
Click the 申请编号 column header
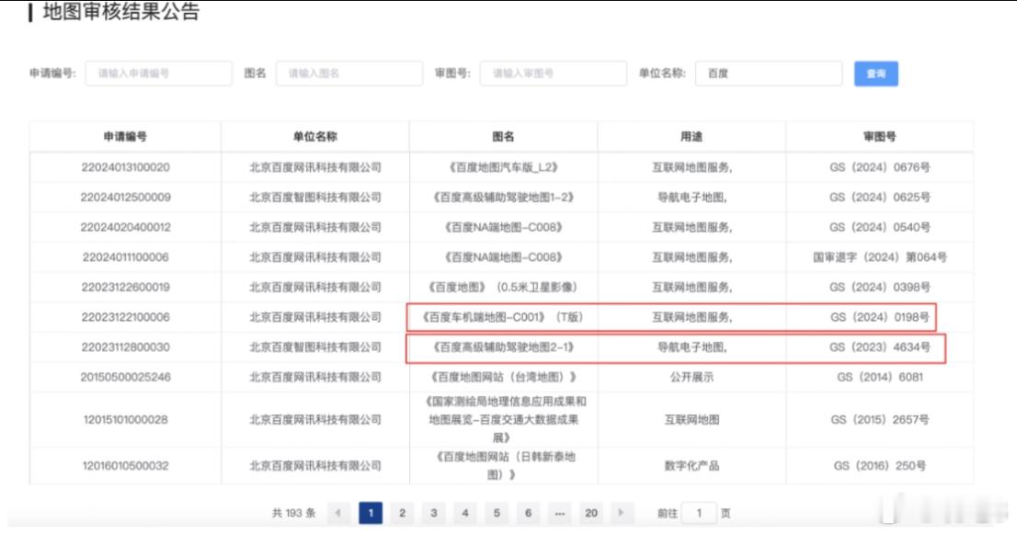point(125,136)
